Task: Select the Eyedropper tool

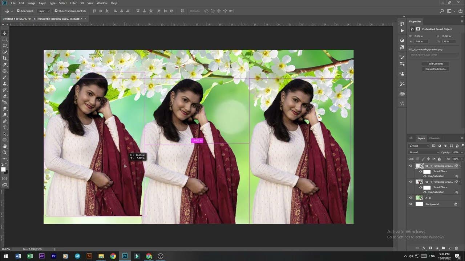Action: coord(5,65)
